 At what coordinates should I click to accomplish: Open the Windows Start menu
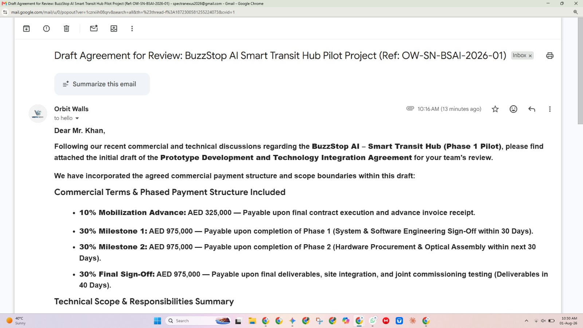coord(157,321)
